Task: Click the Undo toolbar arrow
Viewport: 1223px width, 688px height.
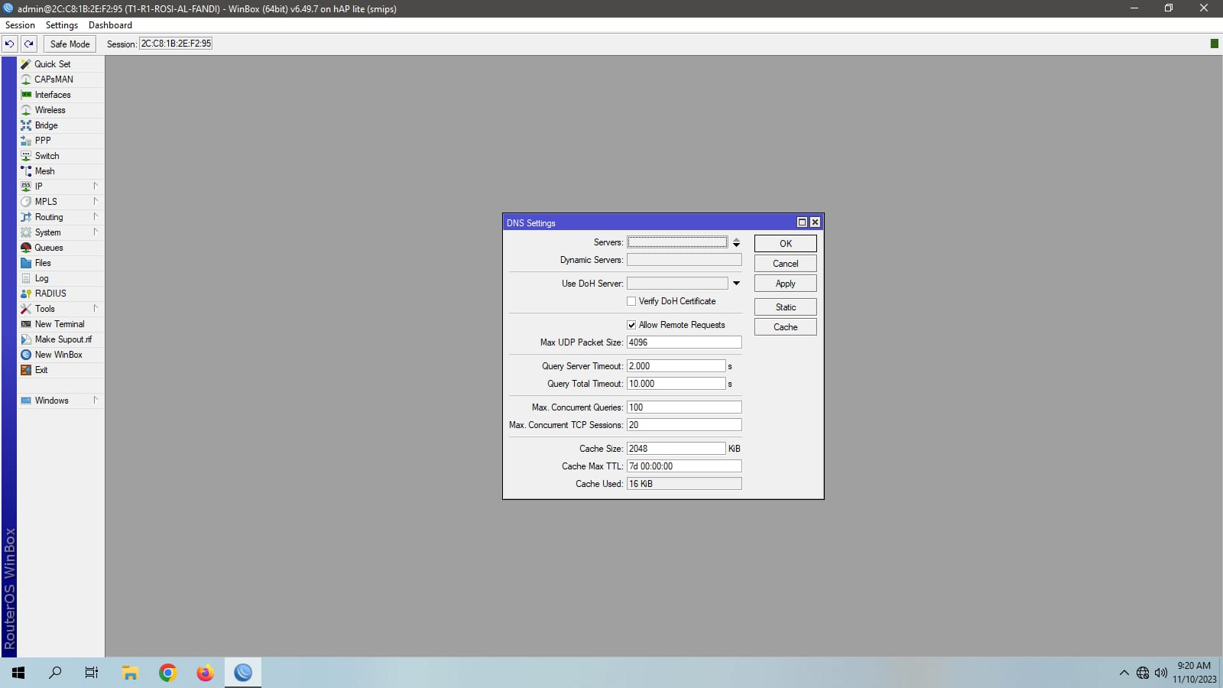Action: (10, 44)
